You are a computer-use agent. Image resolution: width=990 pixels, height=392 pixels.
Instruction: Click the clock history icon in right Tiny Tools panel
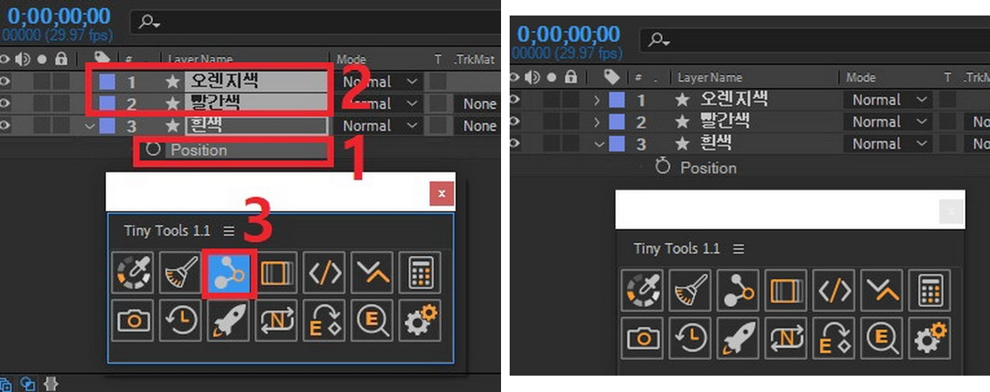coord(690,339)
